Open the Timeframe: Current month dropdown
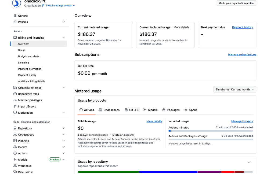 click(x=234, y=89)
